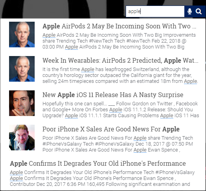Viewport: 206px width, 191px height.
Task: Click the AirPods 2 article snippet text
Action: click(x=119, y=41)
